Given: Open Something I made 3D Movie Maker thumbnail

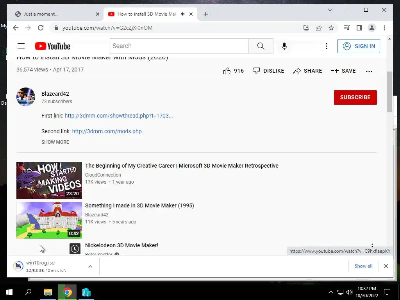Looking at the screenshot, I should [x=49, y=220].
